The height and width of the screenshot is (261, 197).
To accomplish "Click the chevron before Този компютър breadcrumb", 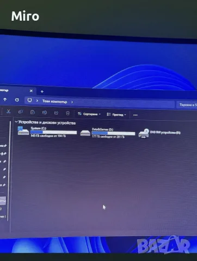I will click(37, 101).
